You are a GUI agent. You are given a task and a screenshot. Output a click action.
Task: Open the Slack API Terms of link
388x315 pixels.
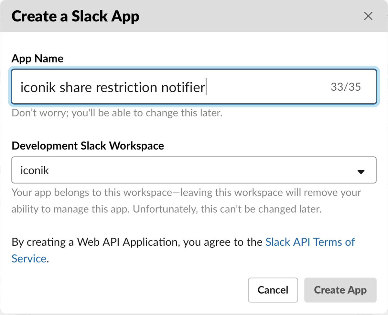310,242
